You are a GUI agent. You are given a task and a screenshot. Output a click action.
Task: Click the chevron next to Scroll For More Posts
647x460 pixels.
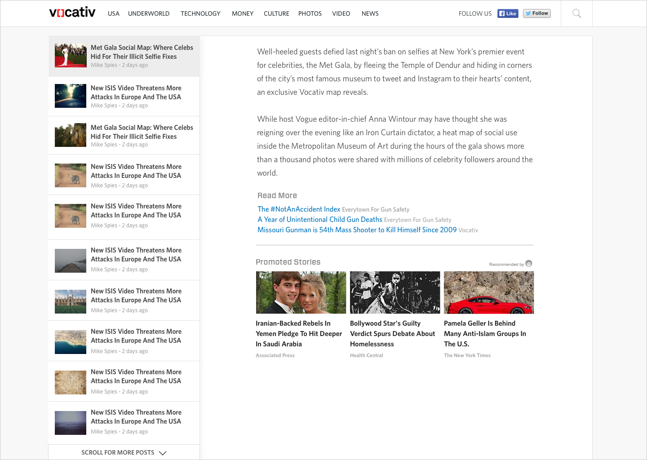pos(163,453)
